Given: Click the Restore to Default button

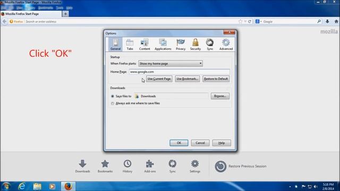Looking at the screenshot, I should 216,79.
